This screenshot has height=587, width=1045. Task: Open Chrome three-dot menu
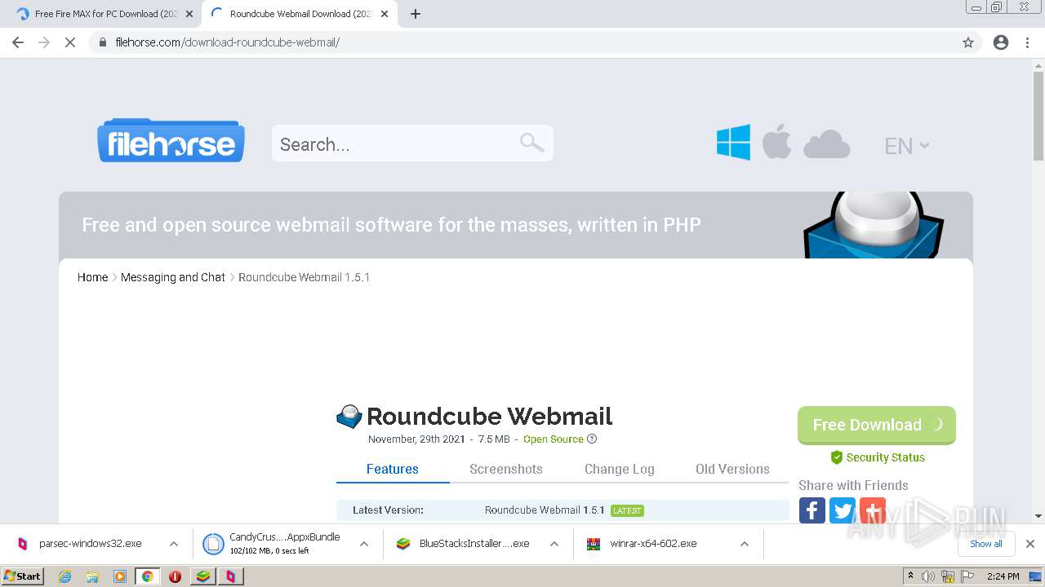click(x=1027, y=42)
